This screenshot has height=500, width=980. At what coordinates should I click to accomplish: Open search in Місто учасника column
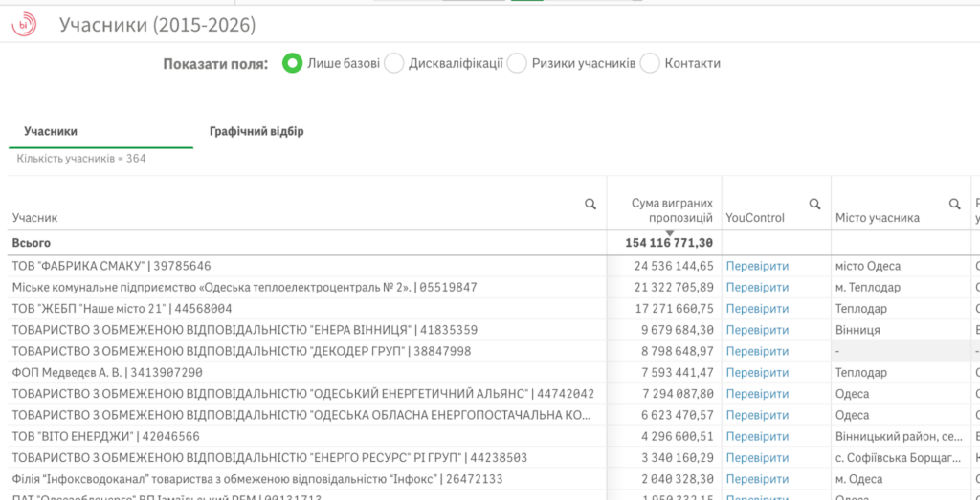pos(954,204)
